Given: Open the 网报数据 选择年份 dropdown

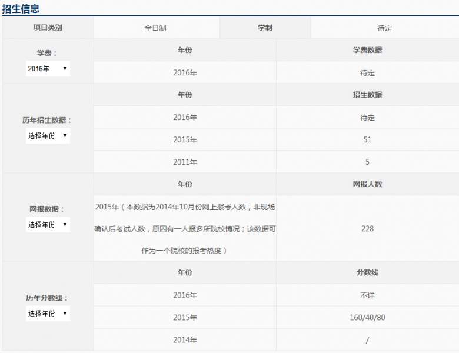Looking at the screenshot, I should click(x=48, y=225).
